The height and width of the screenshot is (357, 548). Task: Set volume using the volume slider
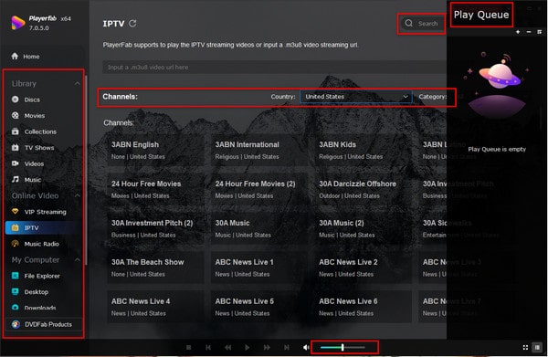pos(342,347)
